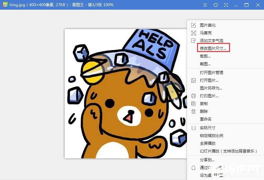Image resolution: width=264 pixels, height=180 pixels.
Task: Select 打开图片... menu entry
Action: pyautogui.click(x=209, y=80)
